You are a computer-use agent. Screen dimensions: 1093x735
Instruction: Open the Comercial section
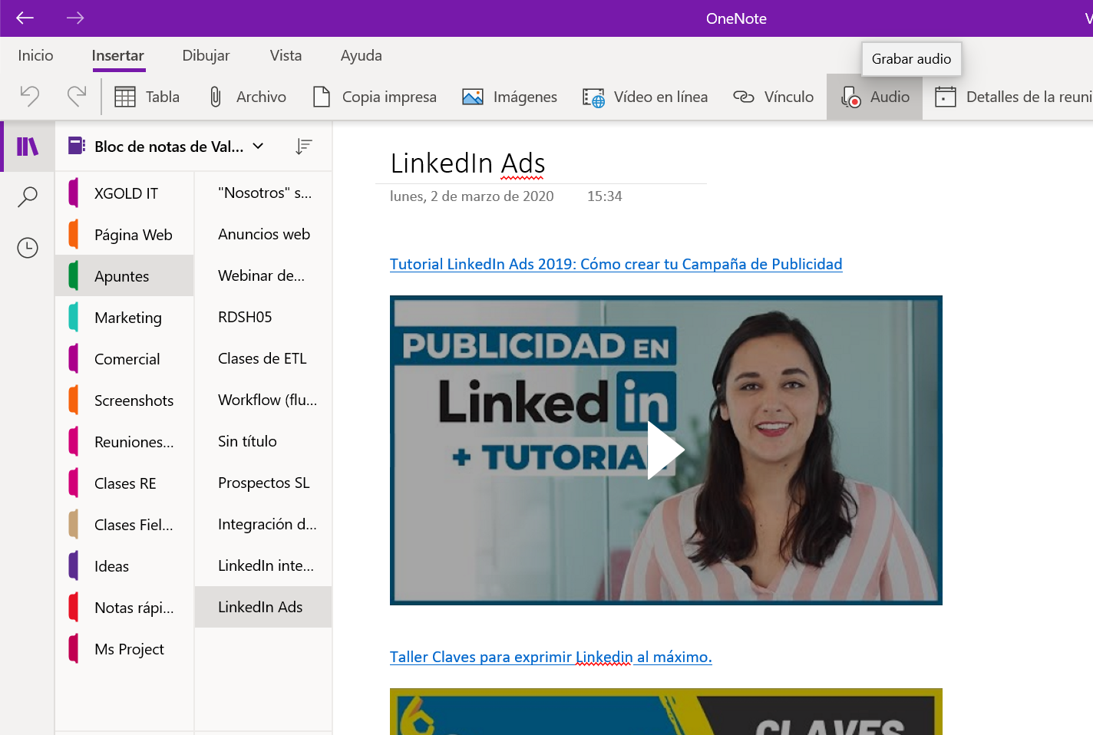point(124,359)
